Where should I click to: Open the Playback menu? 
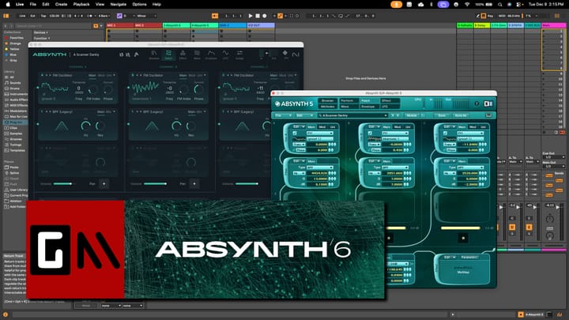click(x=81, y=5)
